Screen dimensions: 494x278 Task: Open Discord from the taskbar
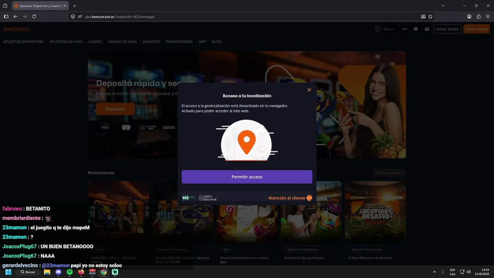click(58, 272)
